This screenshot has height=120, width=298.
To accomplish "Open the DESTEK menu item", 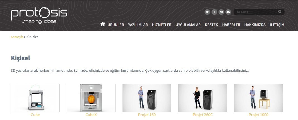I will (212, 25).
